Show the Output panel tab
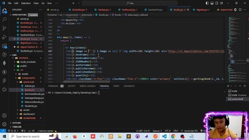 pyautogui.click(x=72, y=86)
